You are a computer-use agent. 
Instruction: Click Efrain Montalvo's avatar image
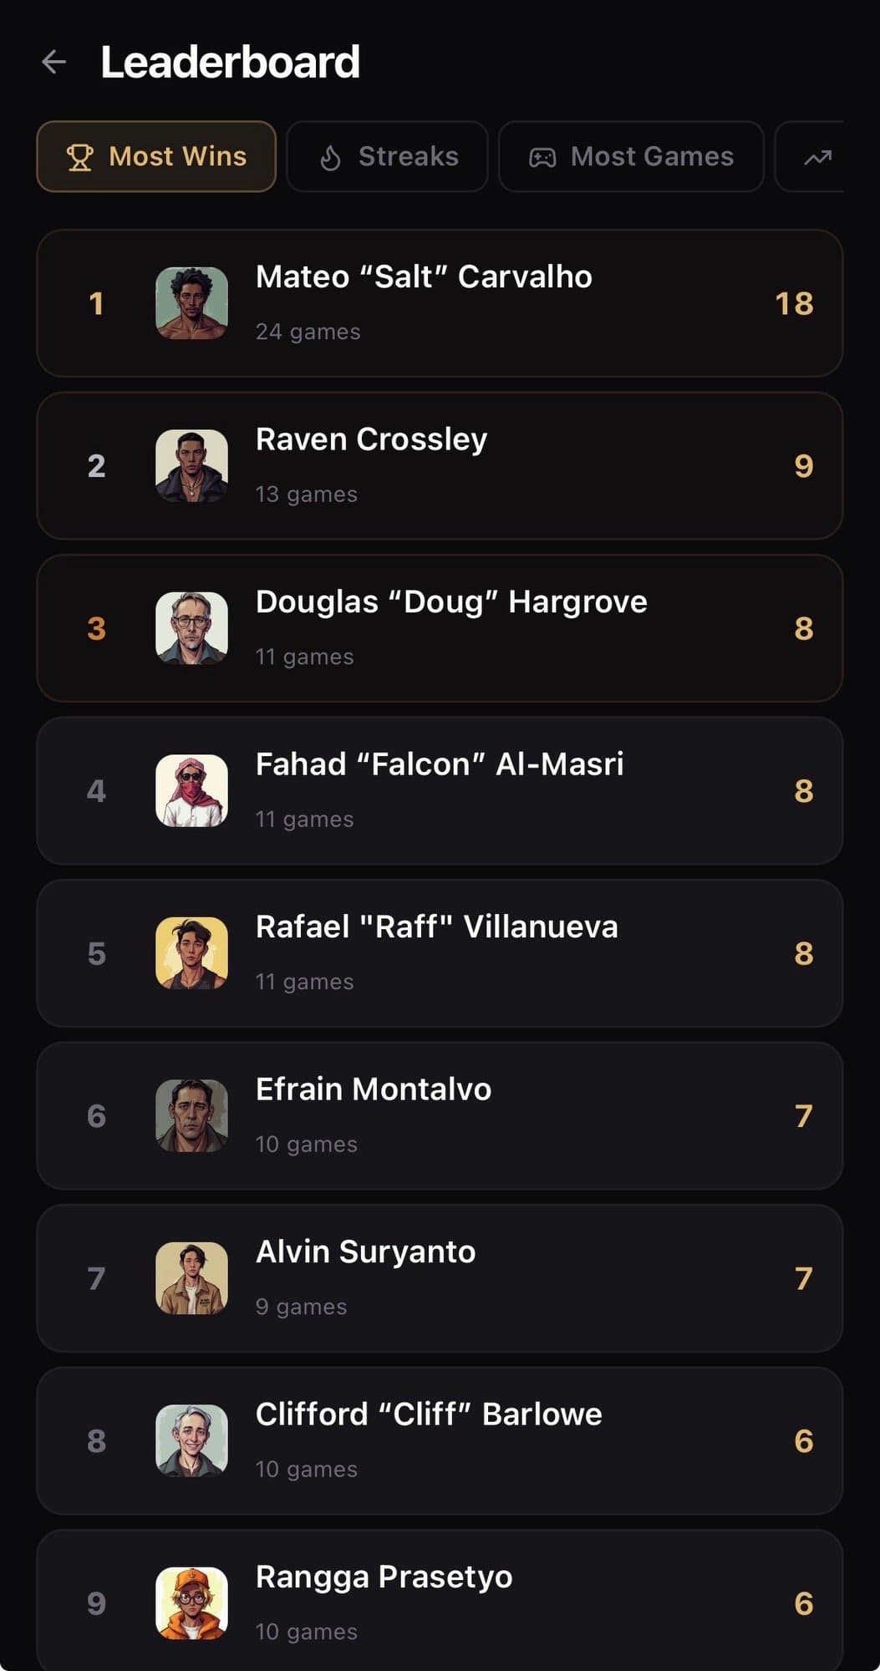click(x=191, y=1115)
